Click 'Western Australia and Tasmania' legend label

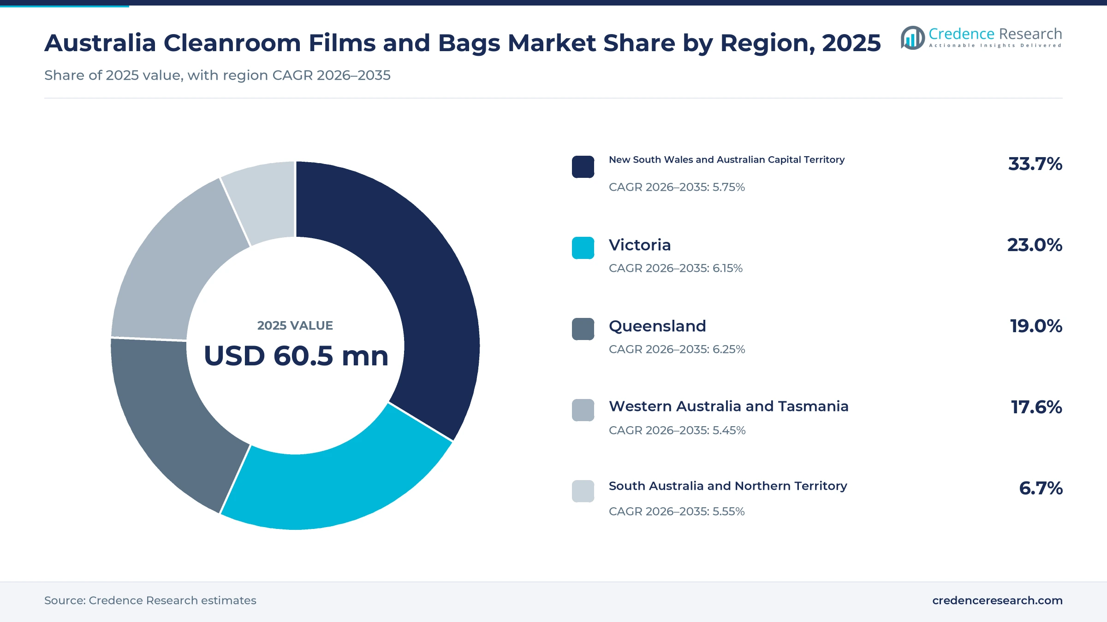(728, 406)
